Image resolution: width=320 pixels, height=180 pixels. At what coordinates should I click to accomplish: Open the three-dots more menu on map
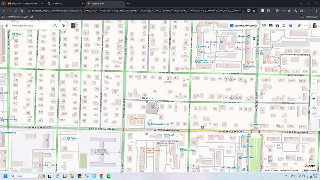click(x=306, y=26)
